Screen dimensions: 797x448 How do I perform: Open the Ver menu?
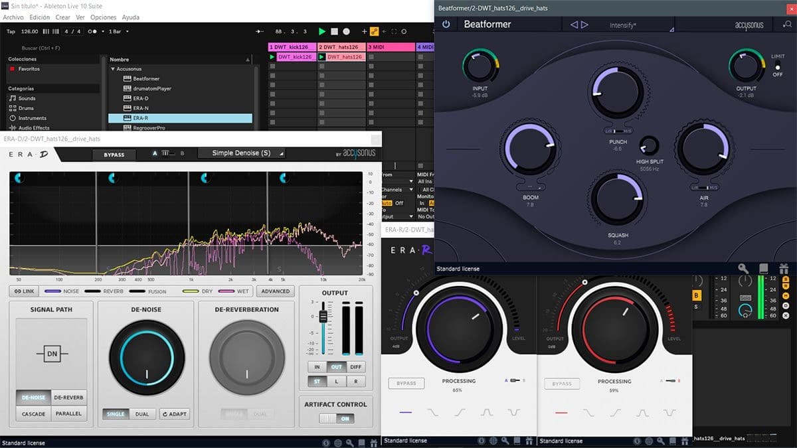(x=80, y=17)
